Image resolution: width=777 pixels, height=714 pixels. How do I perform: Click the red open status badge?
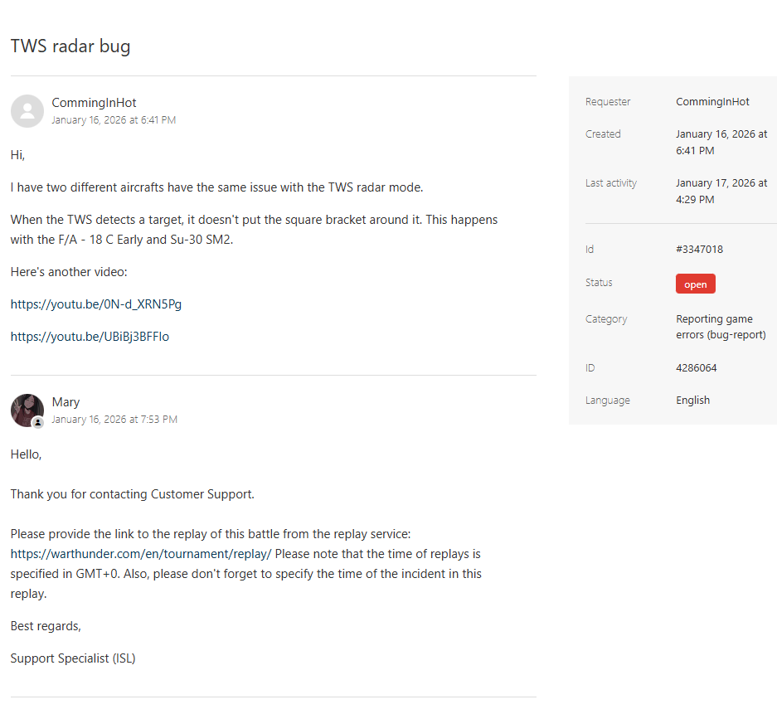pyautogui.click(x=695, y=284)
